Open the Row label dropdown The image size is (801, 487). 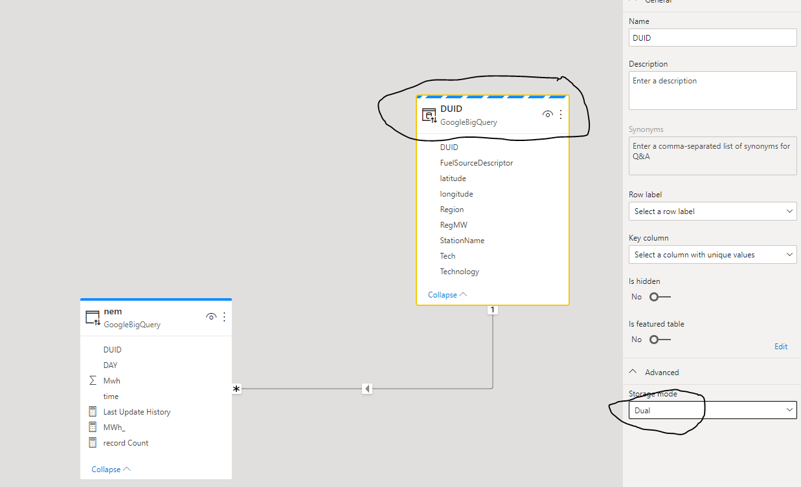pyautogui.click(x=712, y=211)
